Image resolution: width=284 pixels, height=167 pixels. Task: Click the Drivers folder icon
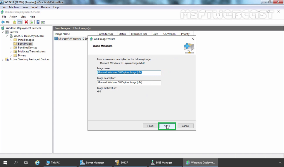(x=15, y=55)
